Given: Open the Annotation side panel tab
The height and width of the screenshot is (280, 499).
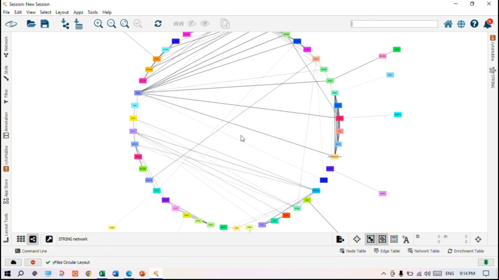Looking at the screenshot, I should (6, 125).
